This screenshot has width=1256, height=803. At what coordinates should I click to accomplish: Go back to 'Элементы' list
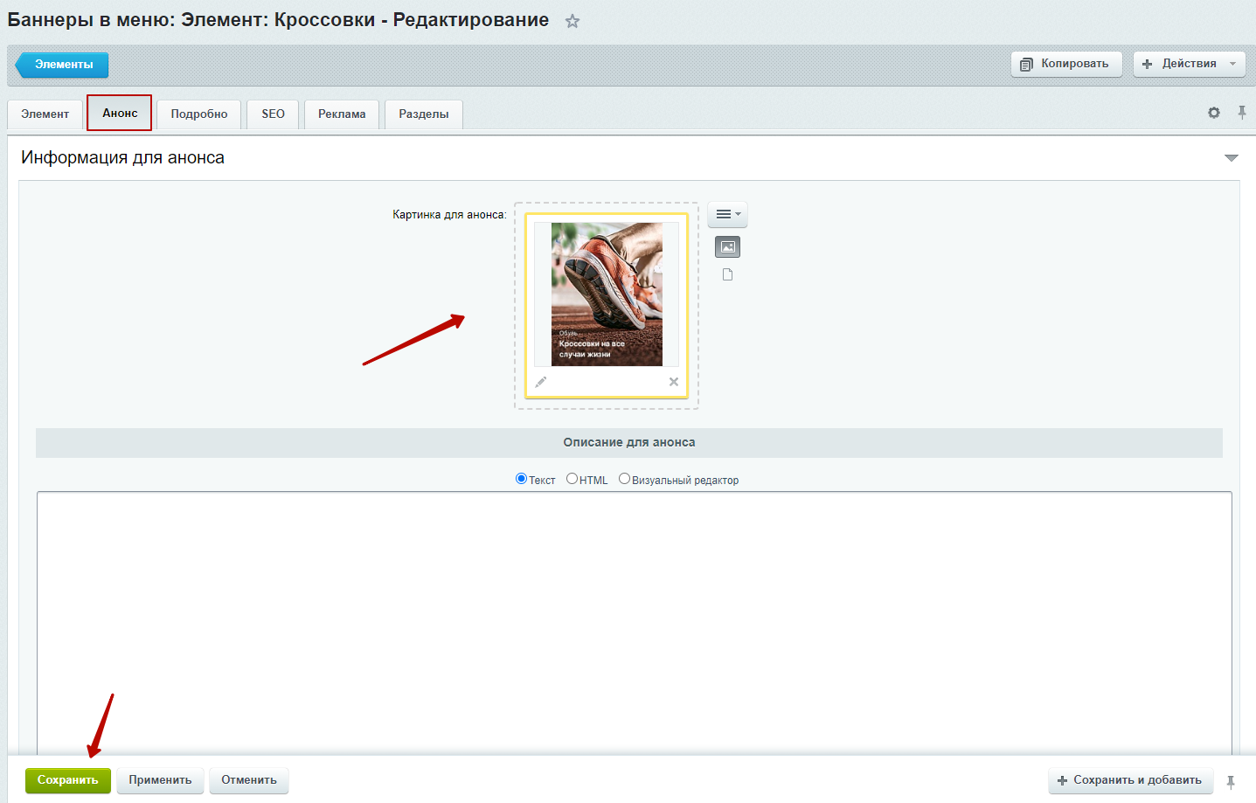pyautogui.click(x=62, y=65)
